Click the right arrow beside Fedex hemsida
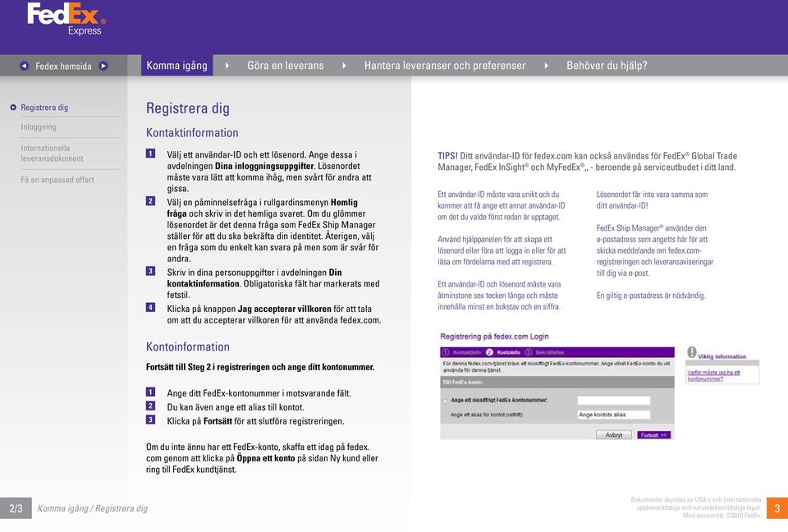This screenshot has width=788, height=532. [x=103, y=66]
